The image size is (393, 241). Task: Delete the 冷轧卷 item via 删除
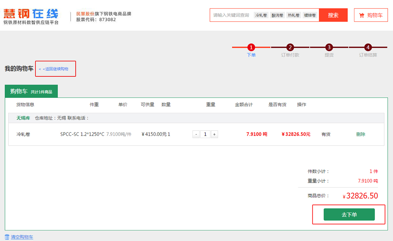click(x=361, y=134)
